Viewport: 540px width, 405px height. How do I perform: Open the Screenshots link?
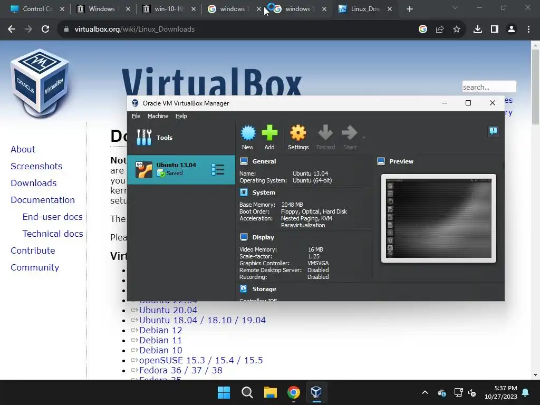(36, 166)
